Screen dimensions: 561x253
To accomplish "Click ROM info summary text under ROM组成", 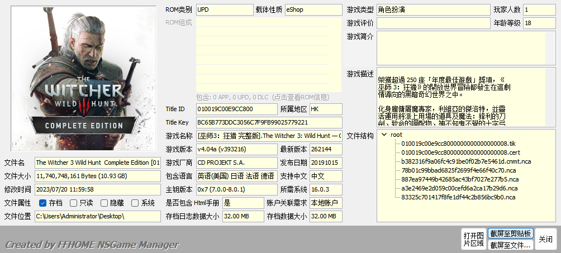I will [263, 97].
